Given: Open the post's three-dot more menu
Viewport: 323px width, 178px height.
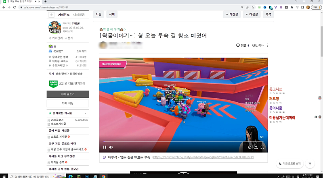Looking at the screenshot, I should click(267, 45).
